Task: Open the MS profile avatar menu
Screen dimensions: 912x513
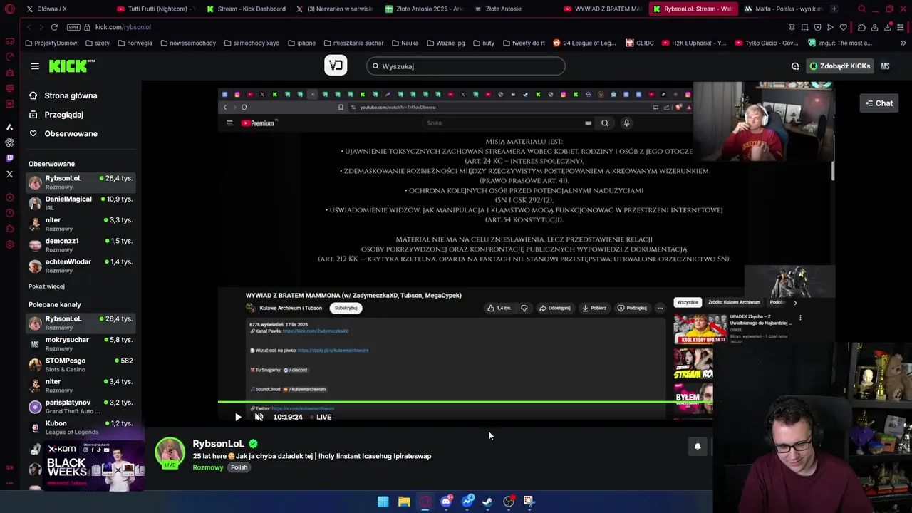Action: pos(885,66)
